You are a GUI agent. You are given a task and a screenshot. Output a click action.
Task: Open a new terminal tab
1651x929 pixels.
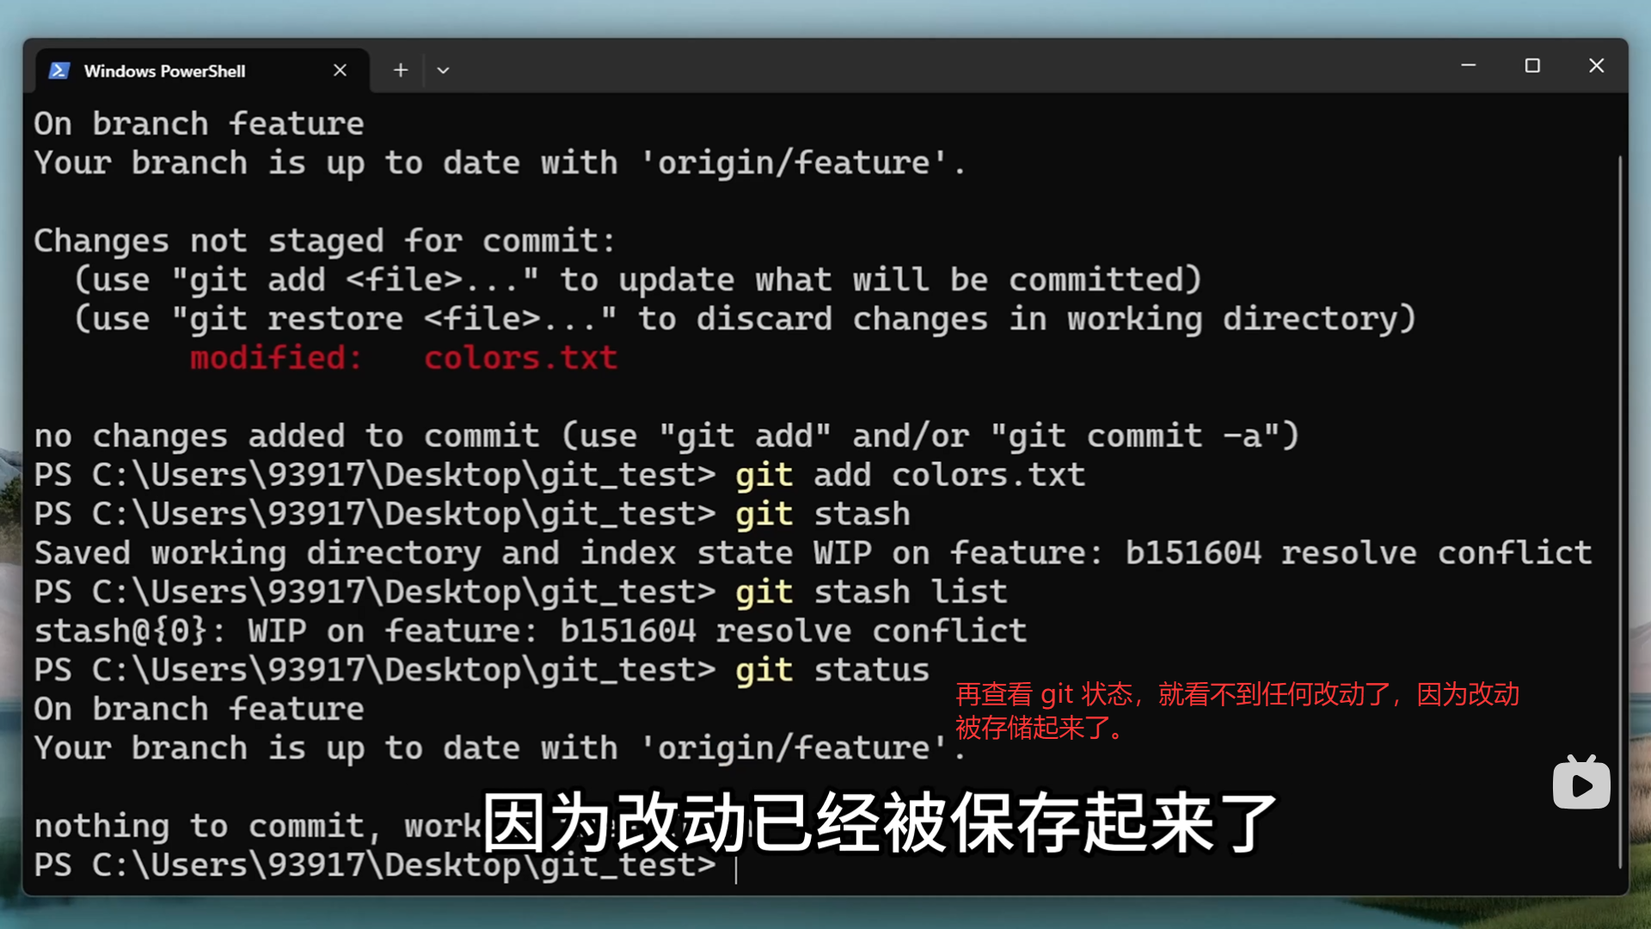pos(401,71)
